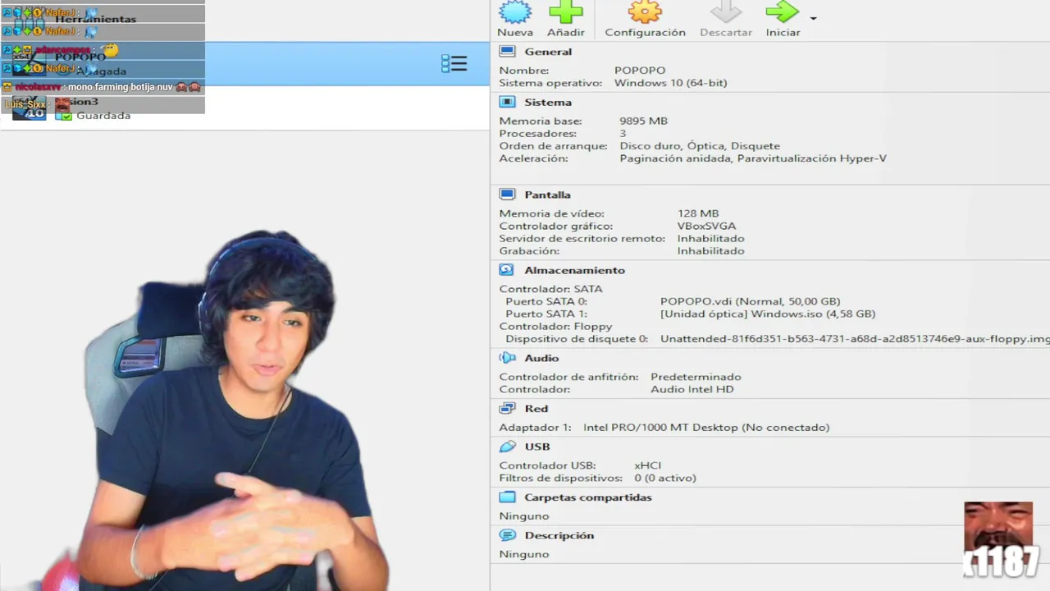
Task: Click Ninguno under Descripción
Action: (x=523, y=554)
